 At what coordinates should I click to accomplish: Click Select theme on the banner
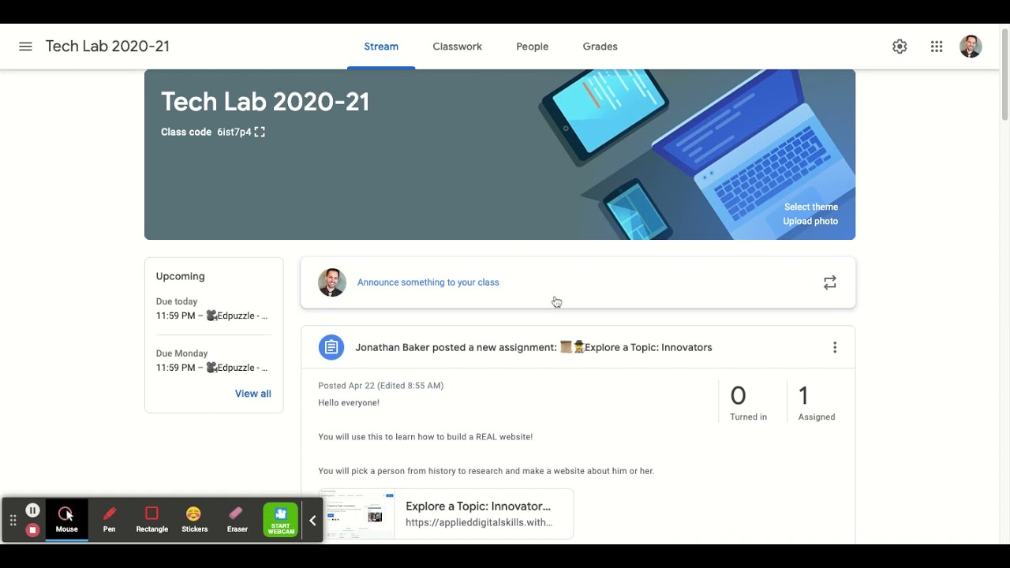coord(811,207)
